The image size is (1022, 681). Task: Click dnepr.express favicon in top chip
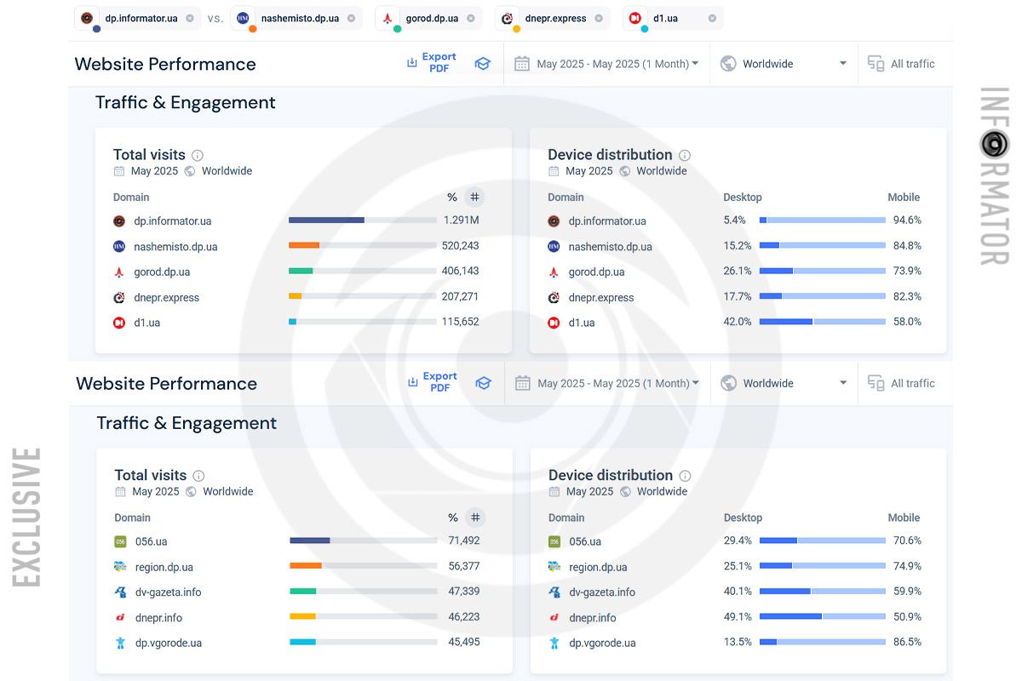point(508,18)
